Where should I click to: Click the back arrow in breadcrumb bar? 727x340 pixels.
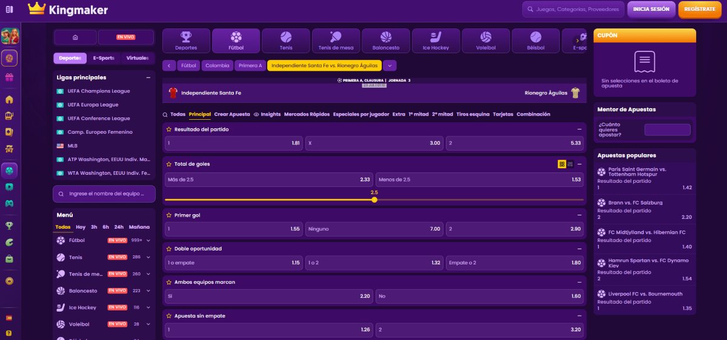click(x=169, y=65)
